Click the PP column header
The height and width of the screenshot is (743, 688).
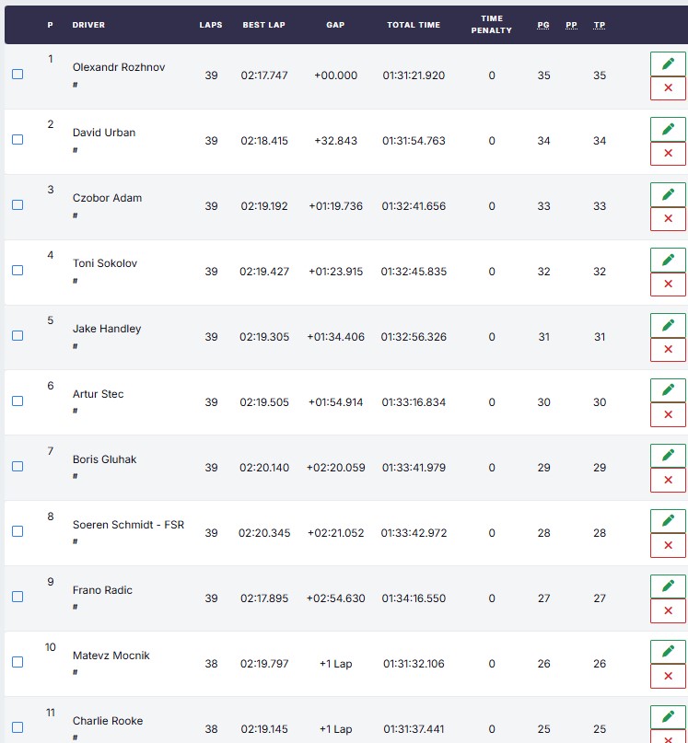[571, 25]
